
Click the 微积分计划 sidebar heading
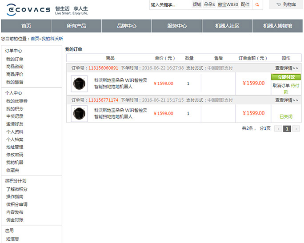coord(16,181)
